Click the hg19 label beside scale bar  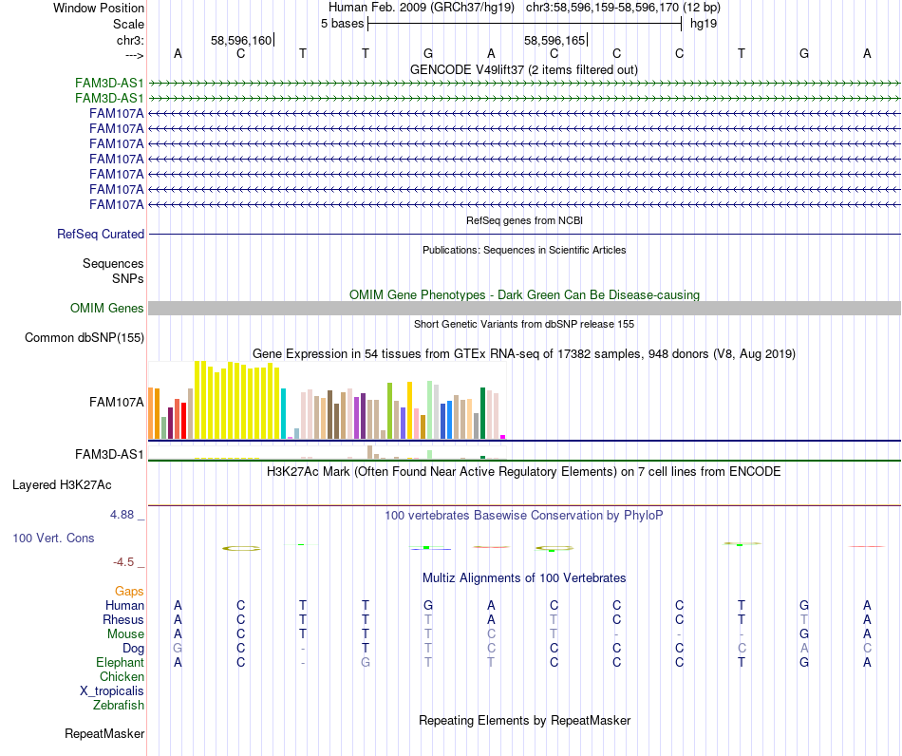(704, 24)
